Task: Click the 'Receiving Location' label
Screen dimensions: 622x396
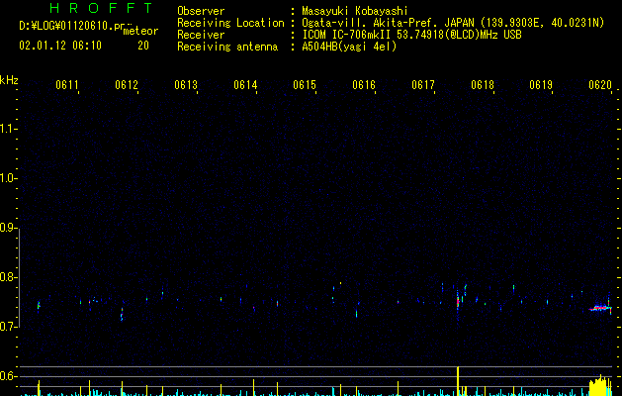Action: tap(230, 23)
